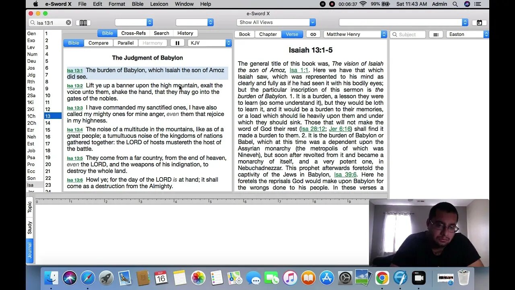Click the open-book icon beside the search field
This screenshot has width=515, height=290.
click(x=83, y=23)
